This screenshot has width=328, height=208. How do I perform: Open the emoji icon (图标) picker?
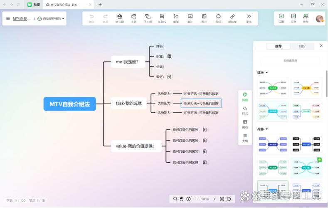click(218, 16)
